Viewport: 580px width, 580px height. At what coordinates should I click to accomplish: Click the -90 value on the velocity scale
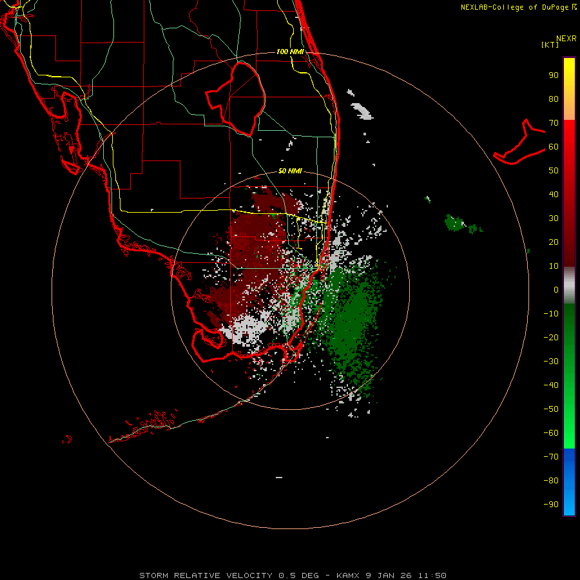(551, 504)
